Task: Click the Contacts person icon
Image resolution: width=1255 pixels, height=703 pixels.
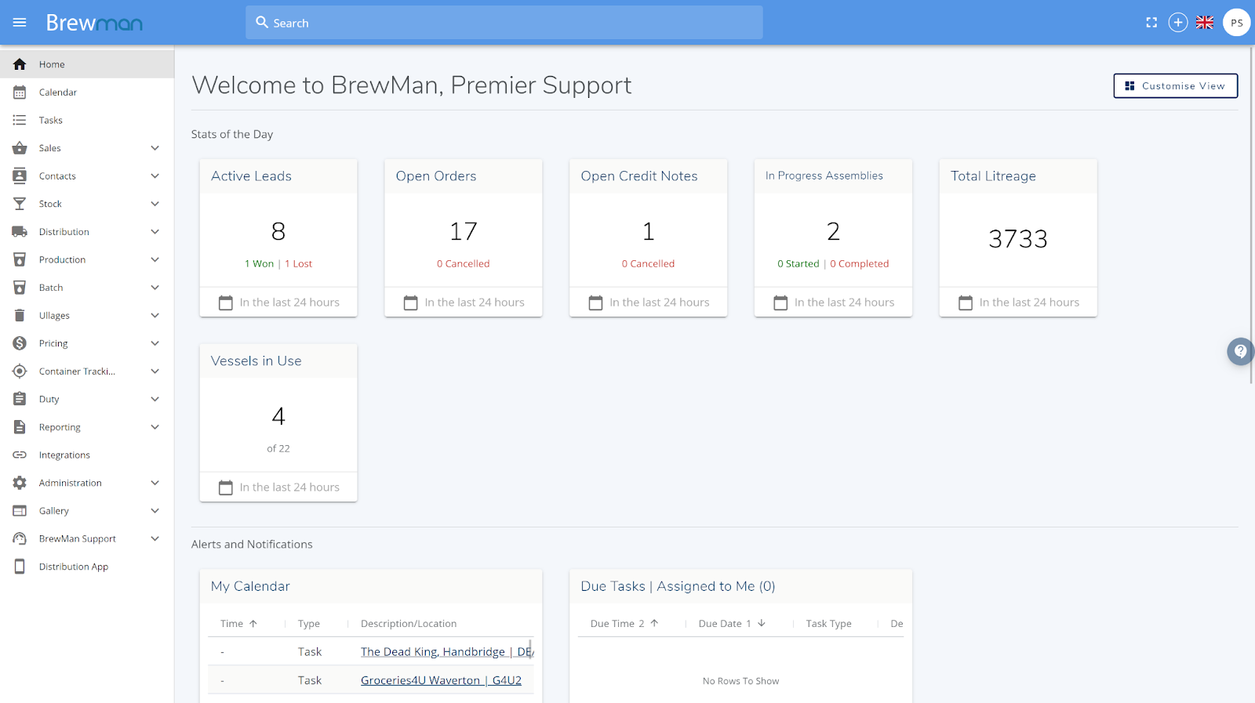Action: (x=20, y=176)
